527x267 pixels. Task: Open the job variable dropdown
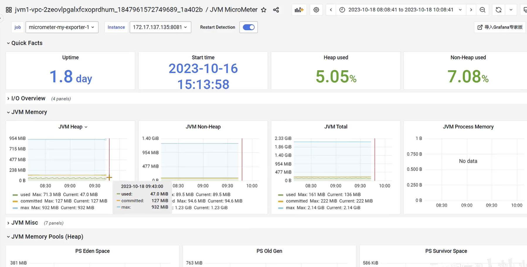(62, 27)
